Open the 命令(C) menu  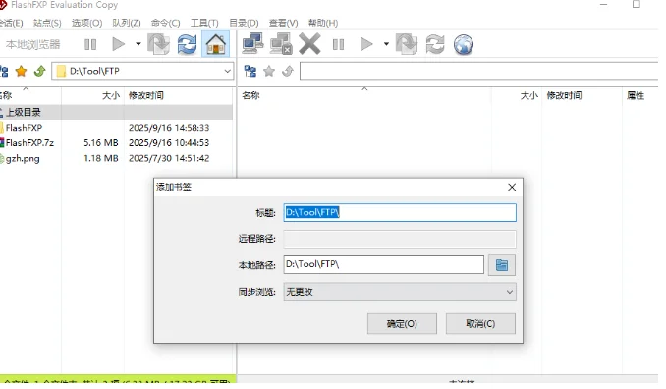(x=166, y=23)
